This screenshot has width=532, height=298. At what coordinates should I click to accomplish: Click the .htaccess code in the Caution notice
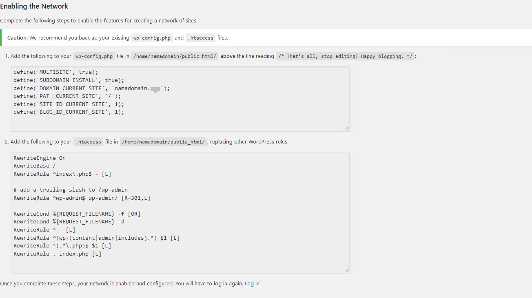pos(200,38)
